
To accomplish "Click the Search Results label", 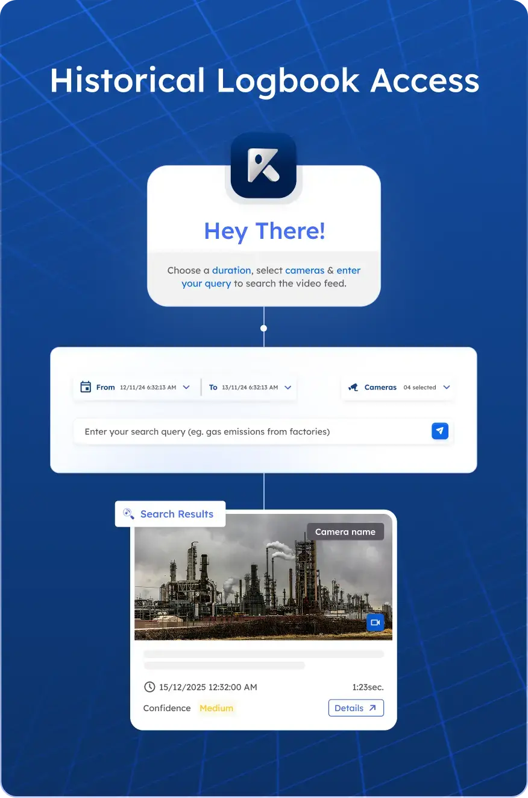I will [x=177, y=514].
